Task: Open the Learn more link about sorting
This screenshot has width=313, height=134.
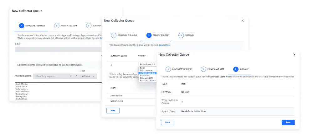Action: pos(165,45)
